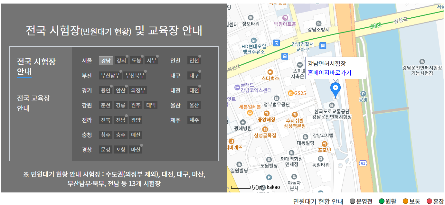Click the GS25 store icon
The height and width of the screenshot is (205, 445).
pyautogui.click(x=291, y=93)
